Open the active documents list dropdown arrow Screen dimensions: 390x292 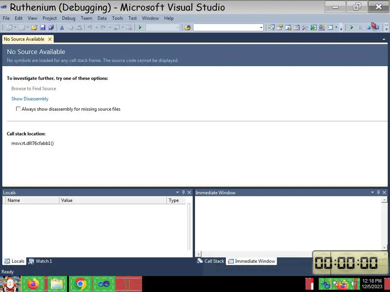384,40
